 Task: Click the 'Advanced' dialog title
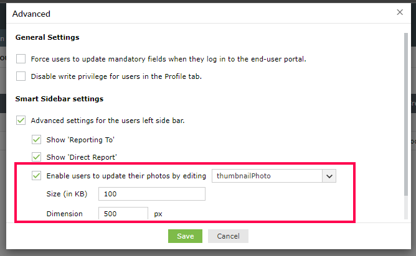click(32, 13)
